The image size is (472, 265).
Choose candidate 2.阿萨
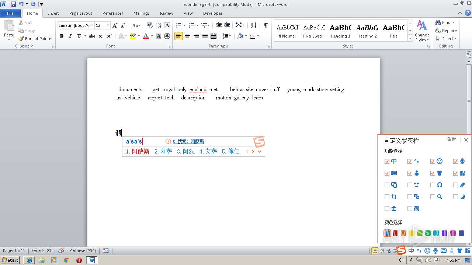(x=163, y=151)
